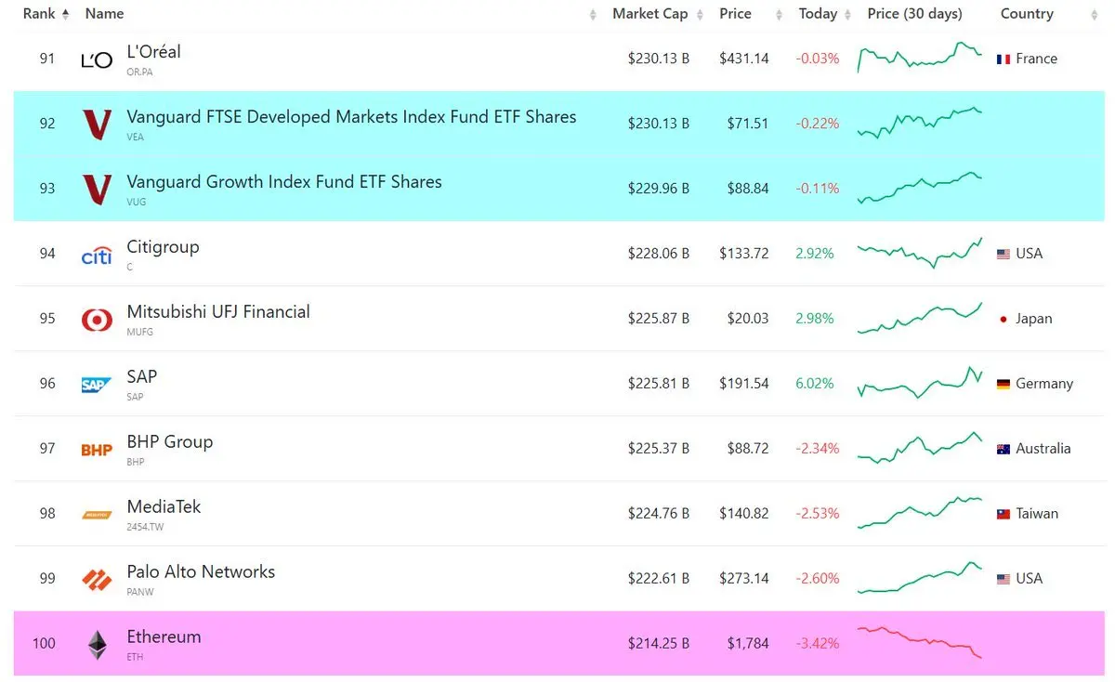Screen dimensions: 1115x682
Task: Click the BHP orange logo icon
Action: tap(97, 450)
